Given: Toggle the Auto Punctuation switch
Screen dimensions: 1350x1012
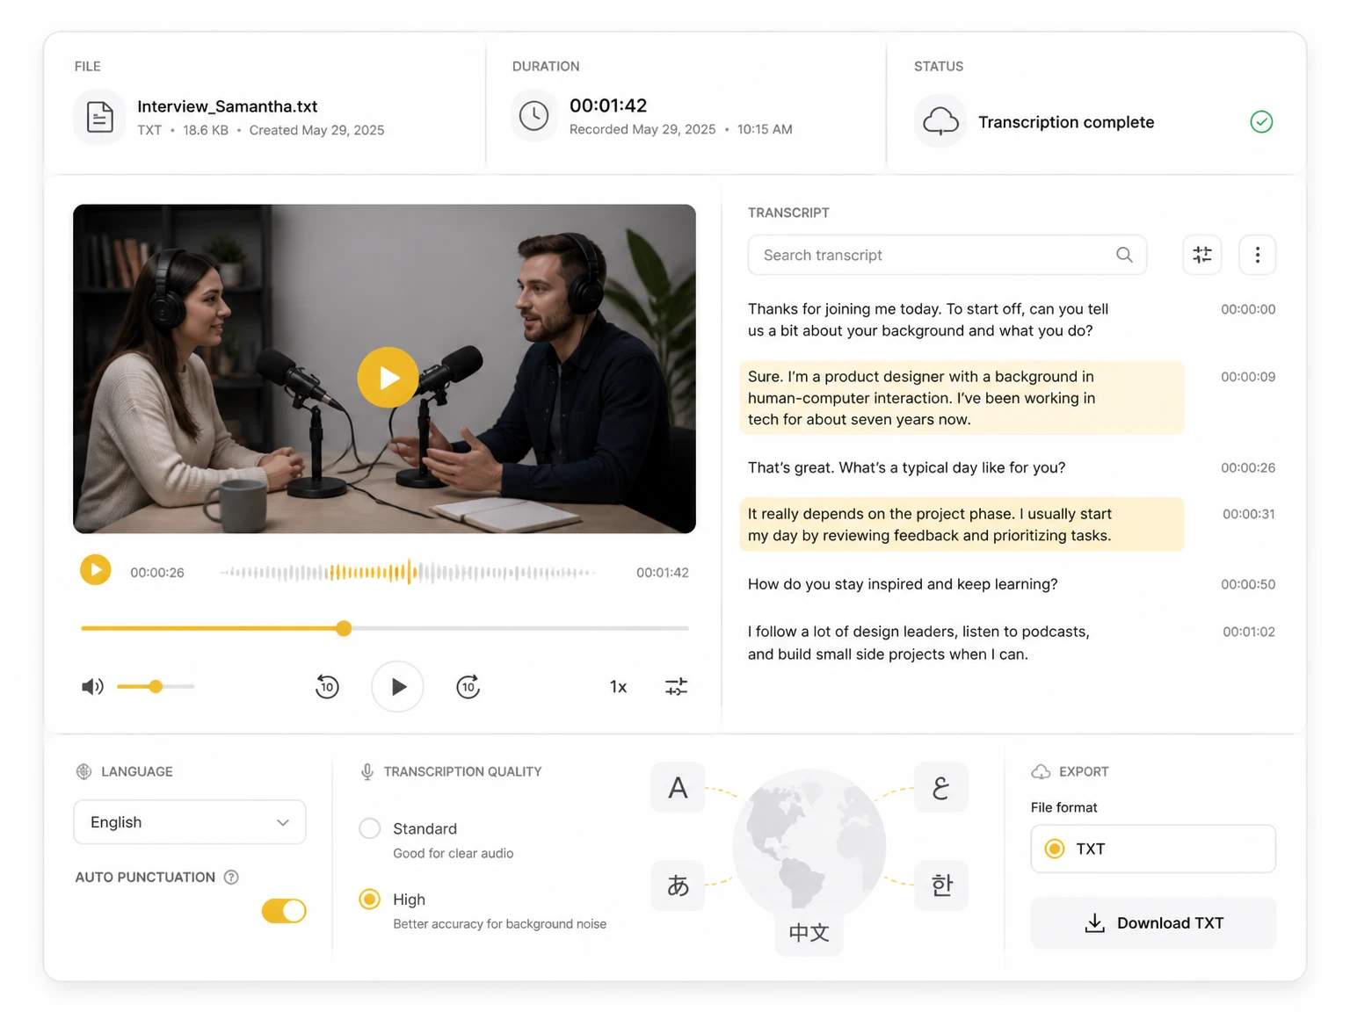Looking at the screenshot, I should tap(284, 911).
